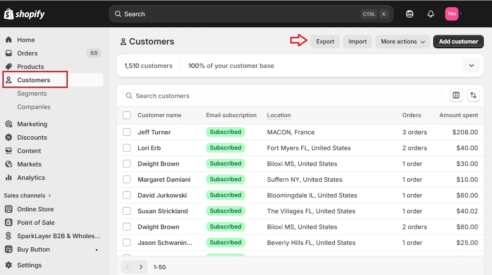The height and width of the screenshot is (275, 492).
Task: Open the More actions dropdown
Action: 403,42
